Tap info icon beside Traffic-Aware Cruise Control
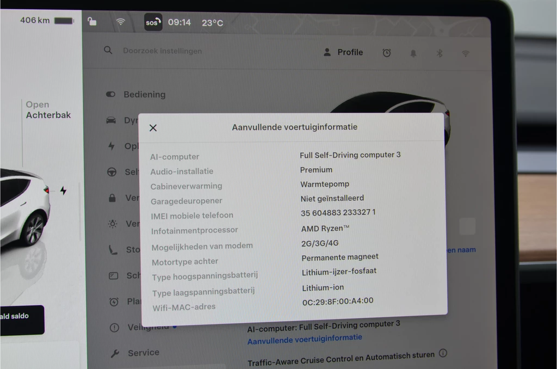 click(443, 353)
